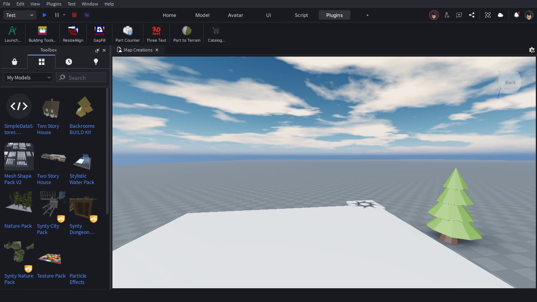Pop out the Toolbox panel
Viewport: 537px width, 302px height.
click(97, 50)
